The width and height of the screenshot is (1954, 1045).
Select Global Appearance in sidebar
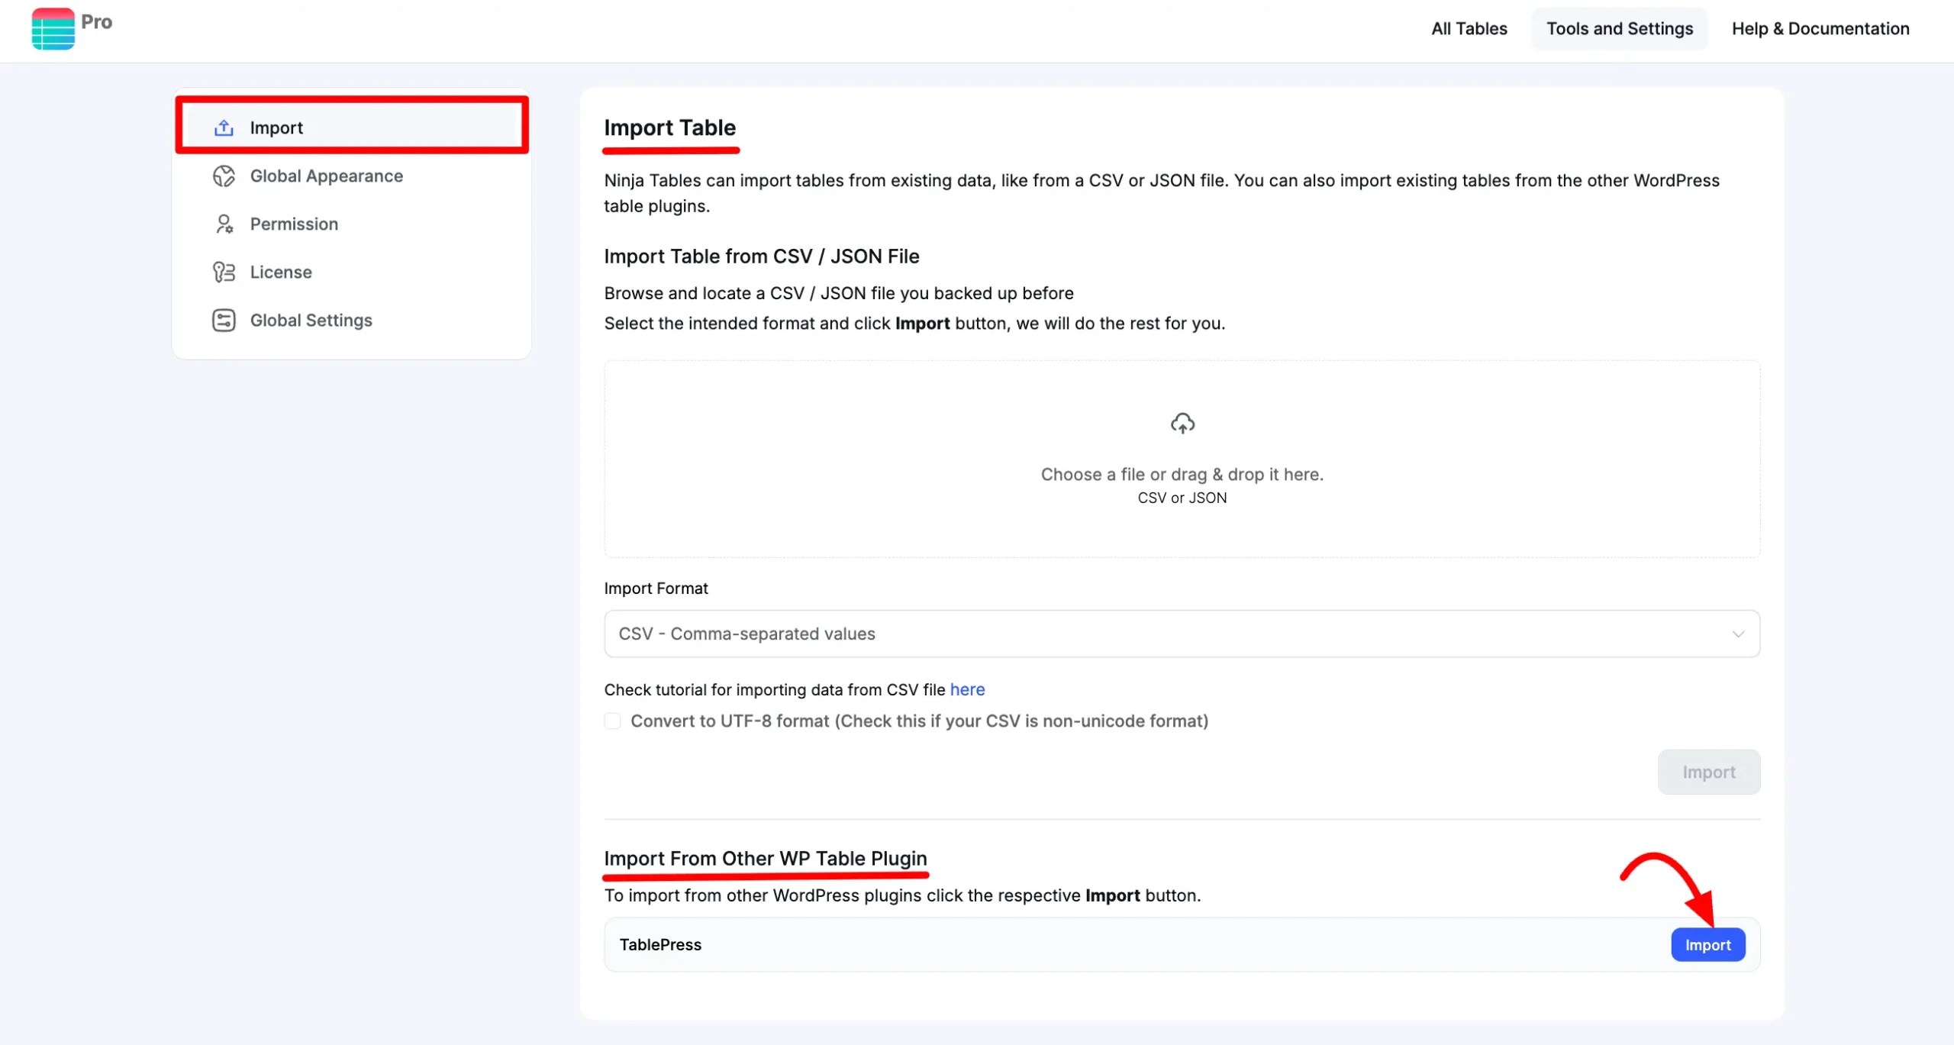click(327, 176)
